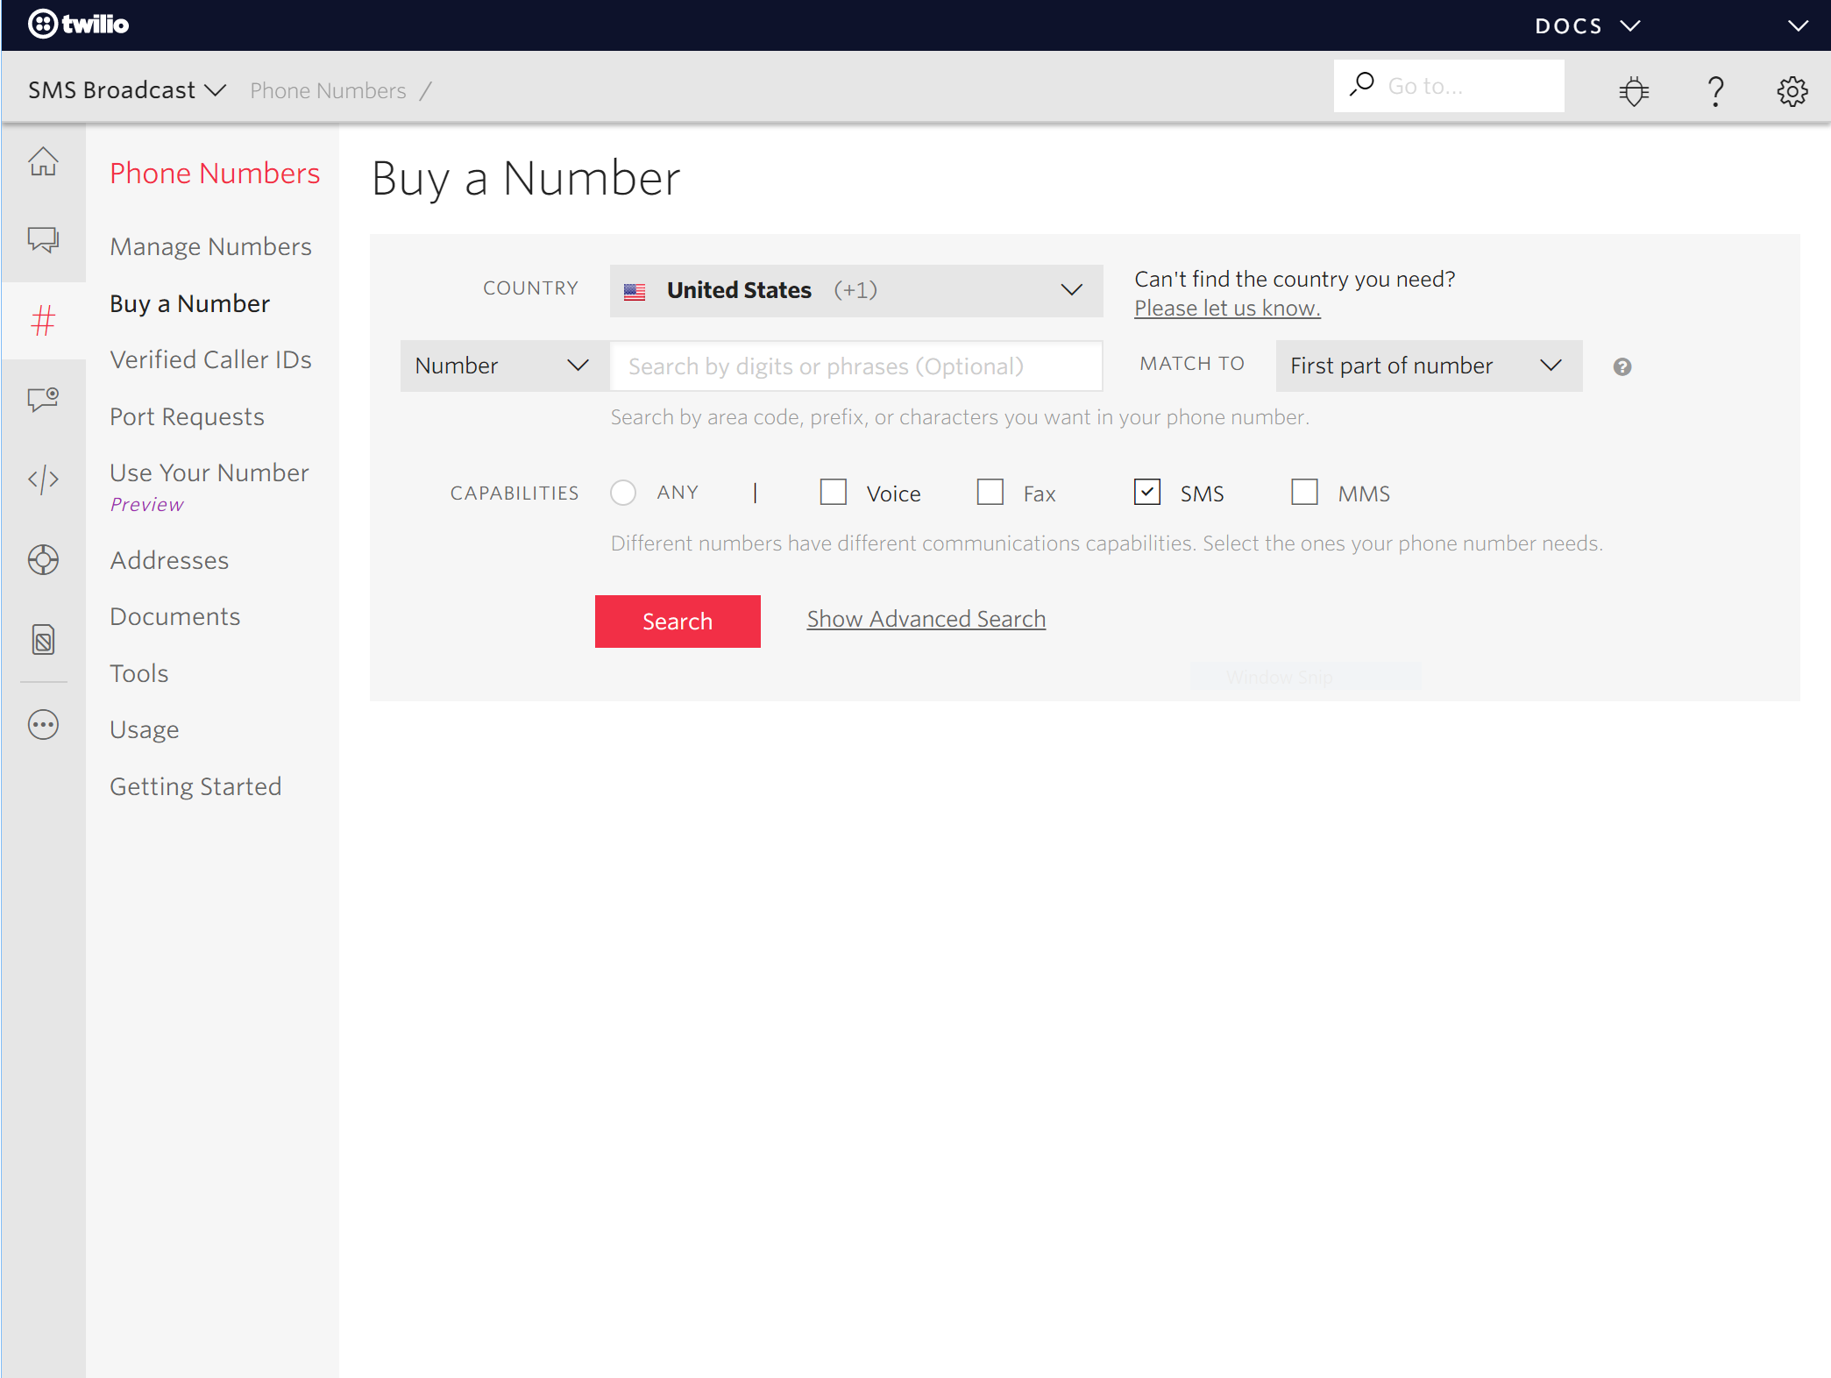This screenshot has height=1378, width=1831.
Task: Click the Document icon in sidebar
Action: [44, 642]
